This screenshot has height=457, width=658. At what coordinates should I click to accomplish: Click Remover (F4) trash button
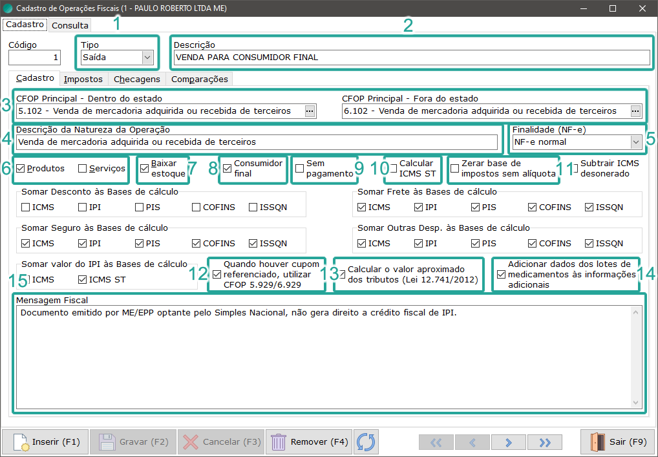pyautogui.click(x=309, y=442)
